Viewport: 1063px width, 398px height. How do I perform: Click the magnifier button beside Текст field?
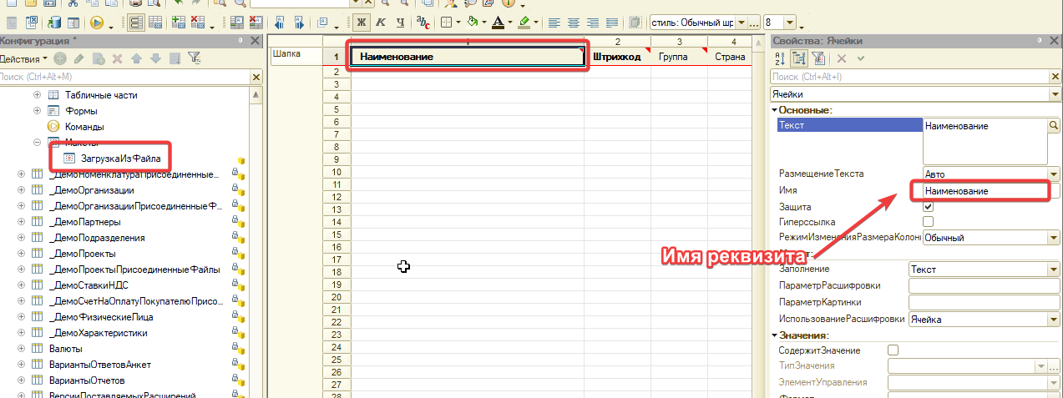pyautogui.click(x=1054, y=126)
